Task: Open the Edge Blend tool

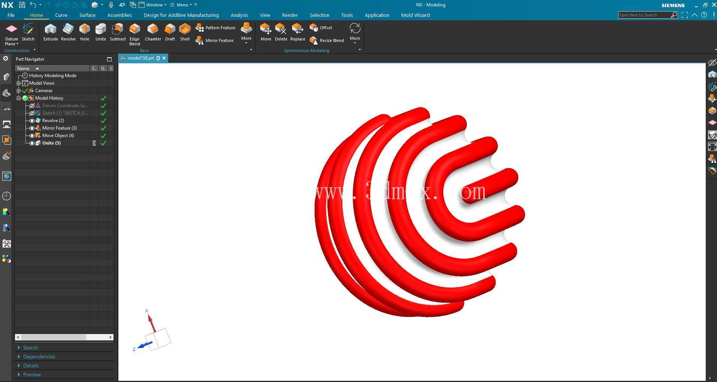Action: [x=134, y=34]
